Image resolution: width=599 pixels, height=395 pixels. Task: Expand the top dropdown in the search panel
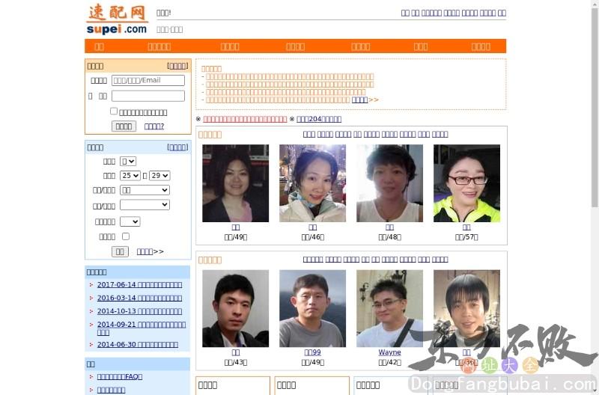click(128, 161)
